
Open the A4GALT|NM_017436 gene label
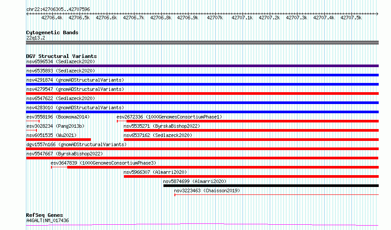pos(47,220)
